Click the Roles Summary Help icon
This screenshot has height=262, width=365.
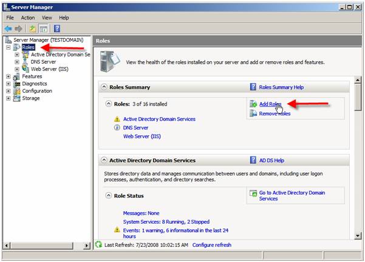253,87
